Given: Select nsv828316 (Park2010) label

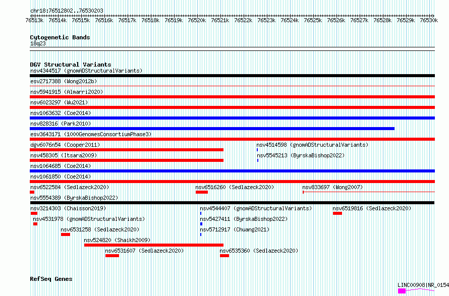Looking at the screenshot, I should click(61, 124).
